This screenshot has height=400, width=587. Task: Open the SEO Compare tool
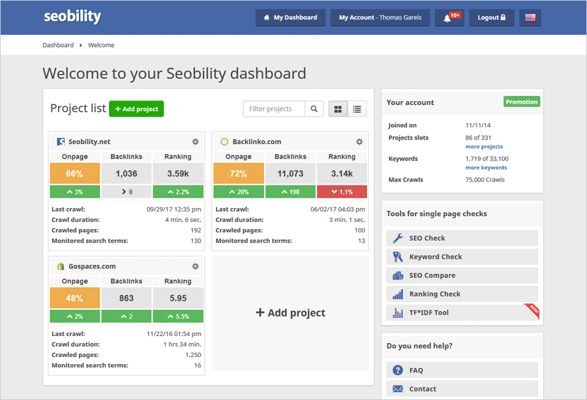pyautogui.click(x=462, y=275)
